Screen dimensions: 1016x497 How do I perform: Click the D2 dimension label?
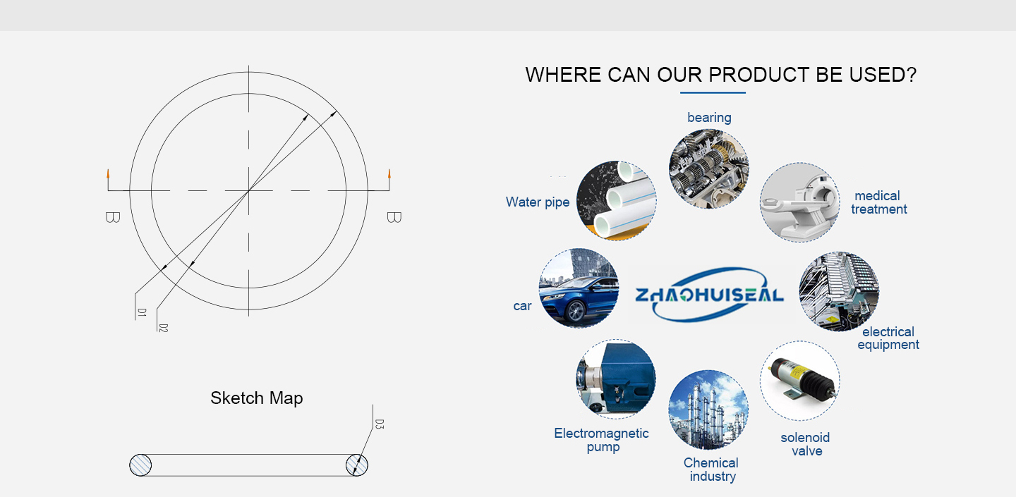click(163, 328)
